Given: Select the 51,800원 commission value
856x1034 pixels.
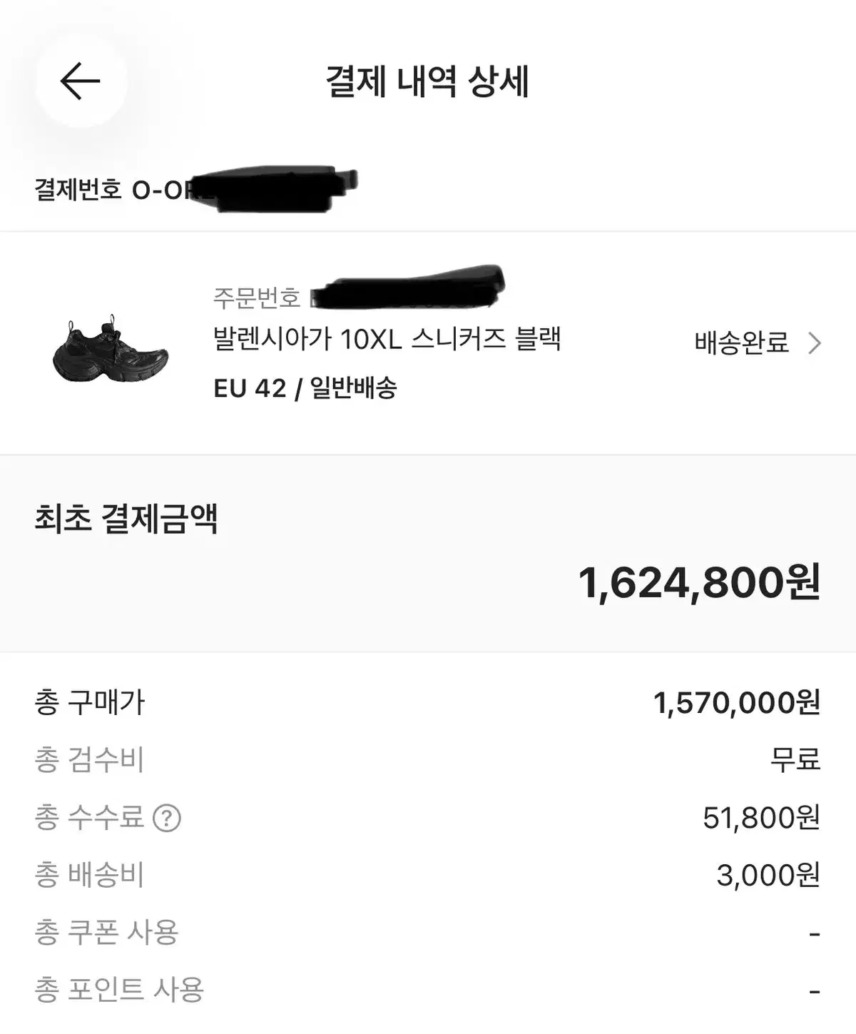Looking at the screenshot, I should tap(762, 818).
